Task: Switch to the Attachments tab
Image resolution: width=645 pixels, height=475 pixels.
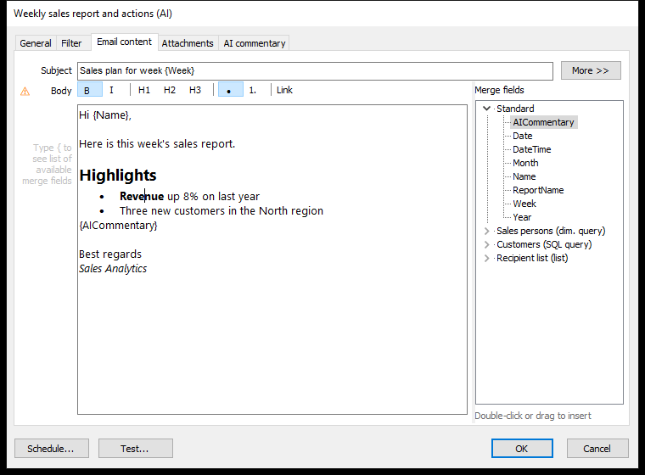Action: pyautogui.click(x=188, y=43)
